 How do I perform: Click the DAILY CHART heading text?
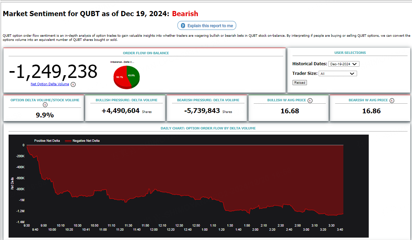pyautogui.click(x=208, y=128)
